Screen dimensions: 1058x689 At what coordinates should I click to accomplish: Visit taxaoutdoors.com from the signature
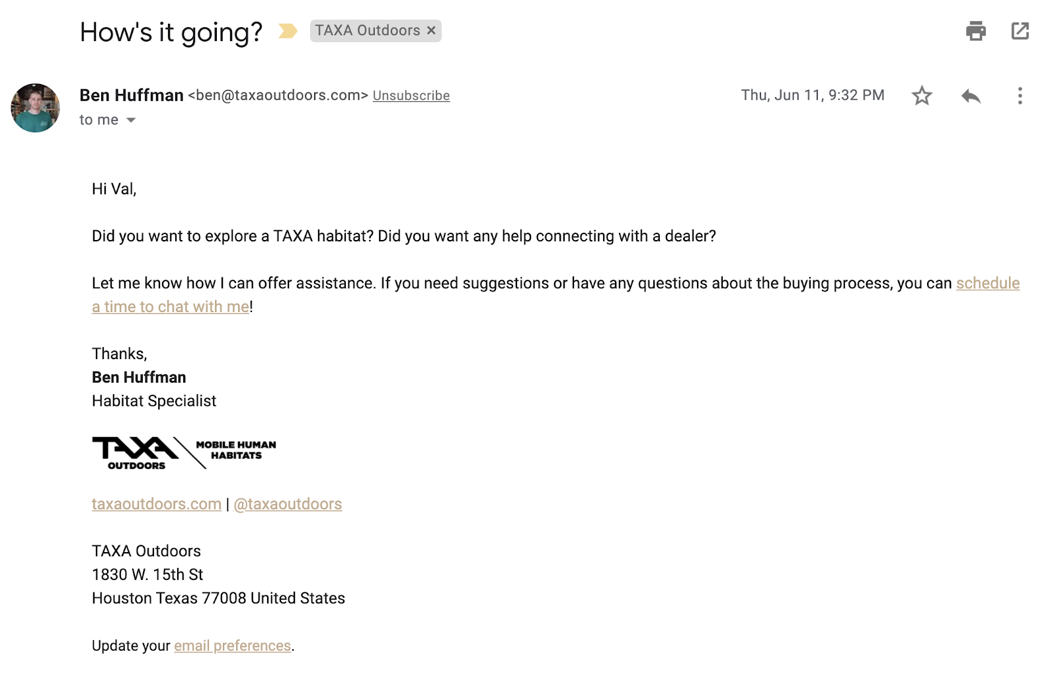tap(157, 504)
